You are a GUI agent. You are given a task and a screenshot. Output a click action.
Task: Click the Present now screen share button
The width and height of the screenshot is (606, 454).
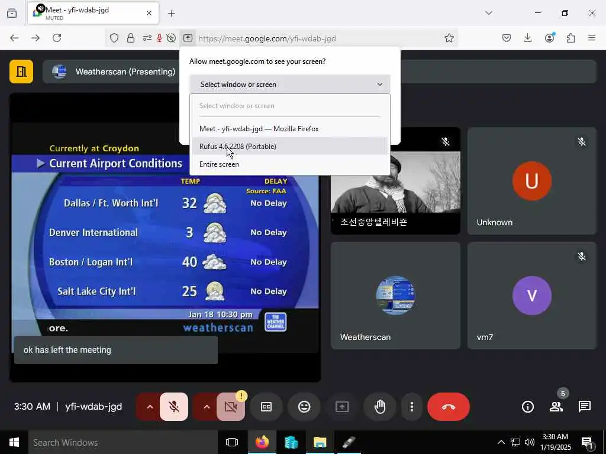(x=342, y=407)
